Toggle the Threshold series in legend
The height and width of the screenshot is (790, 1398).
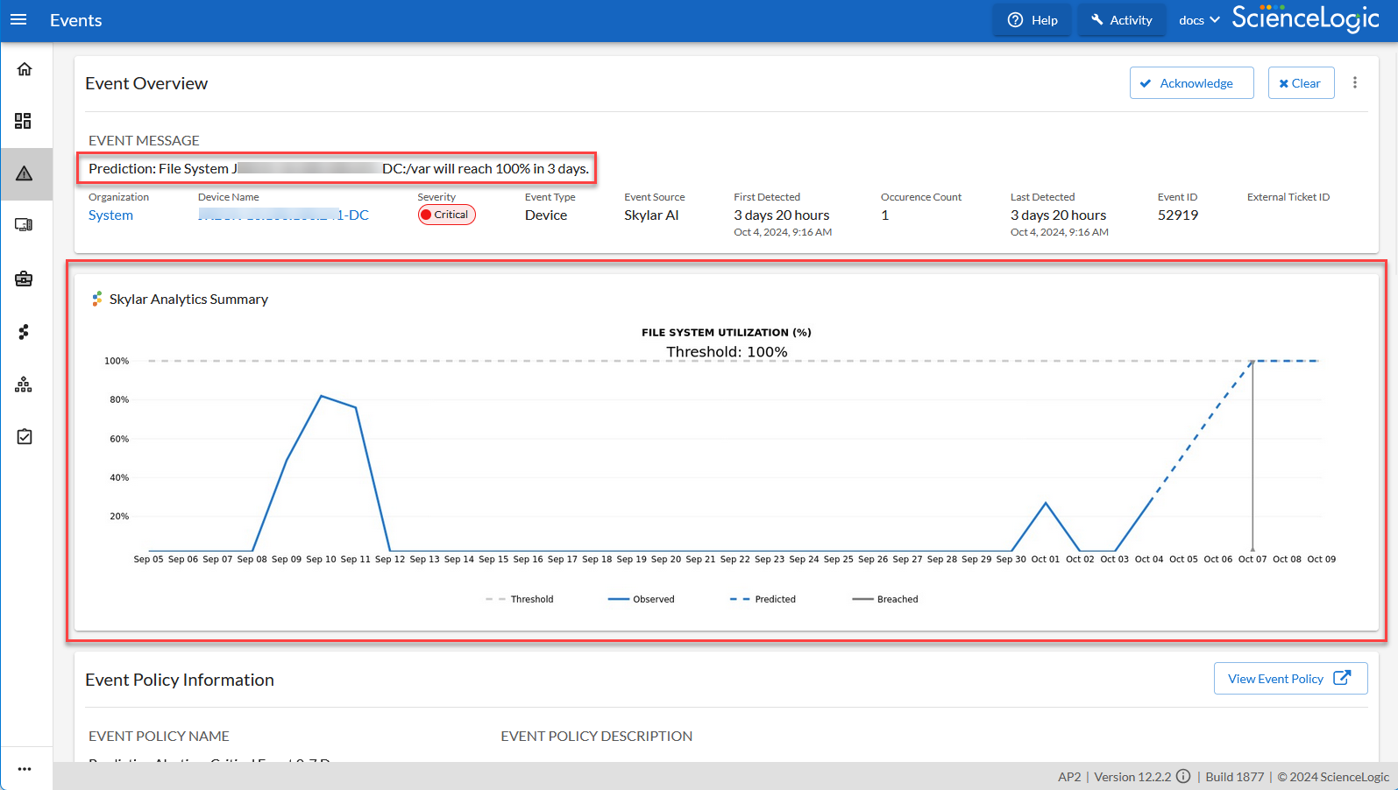520,599
